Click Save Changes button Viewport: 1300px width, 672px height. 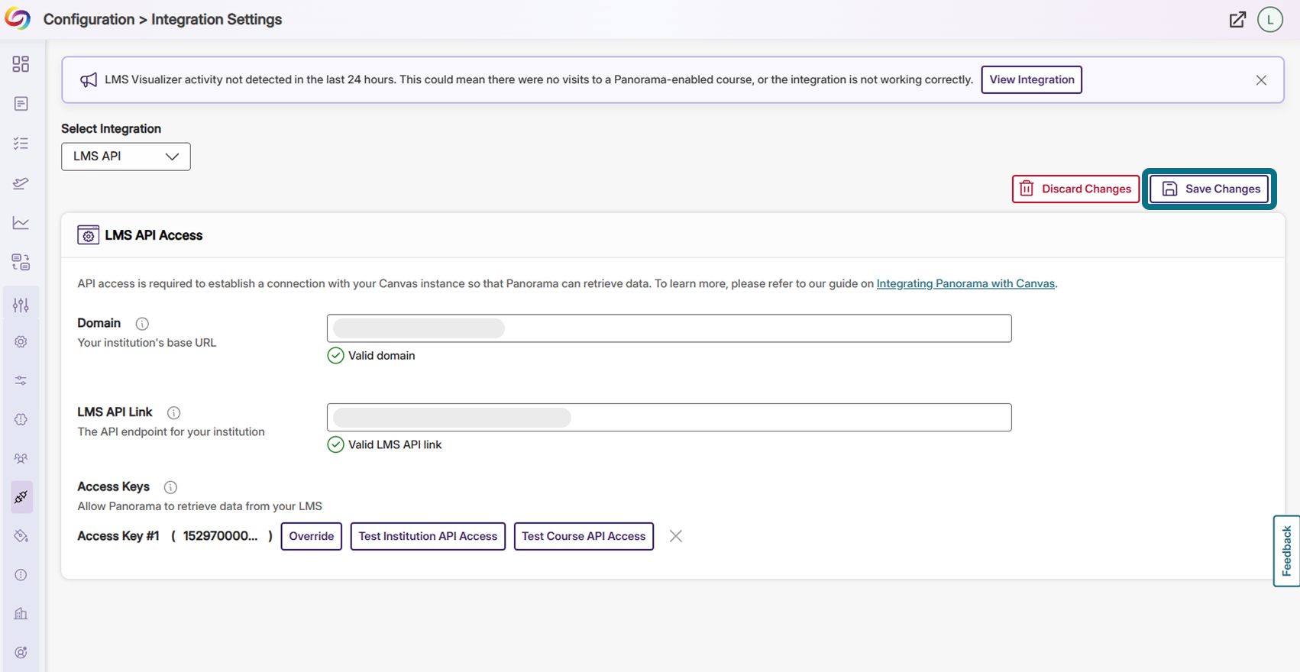1210,189
